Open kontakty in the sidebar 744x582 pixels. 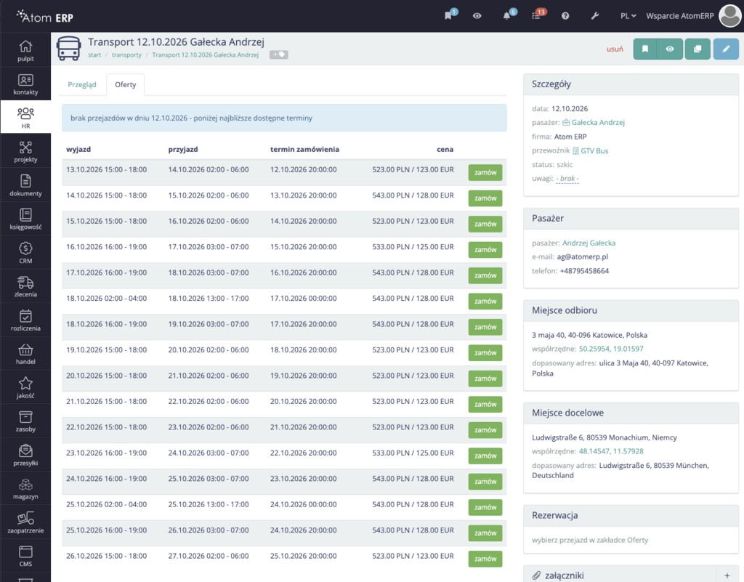tap(25, 84)
